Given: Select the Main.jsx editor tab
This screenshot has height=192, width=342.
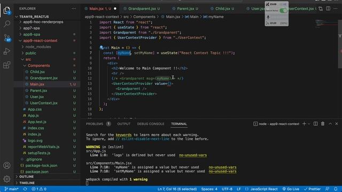Looking at the screenshot, I should coord(100,9).
